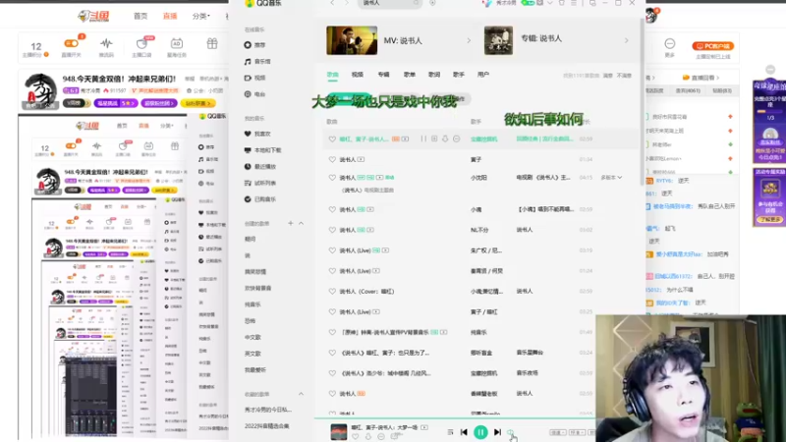Switch to the 用户 search results tab
Screen dimensions: 786x442
pos(483,75)
